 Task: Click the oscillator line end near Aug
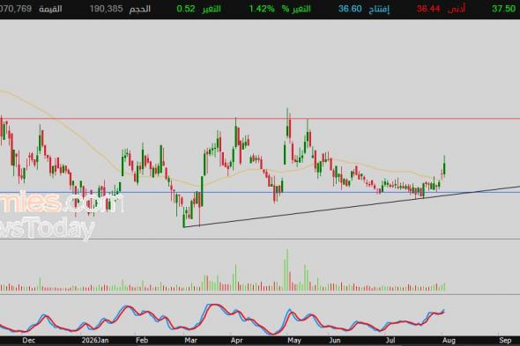click(443, 310)
